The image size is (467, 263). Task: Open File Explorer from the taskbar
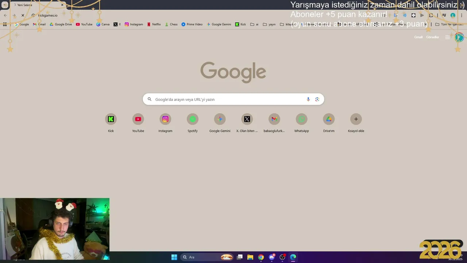point(250,257)
